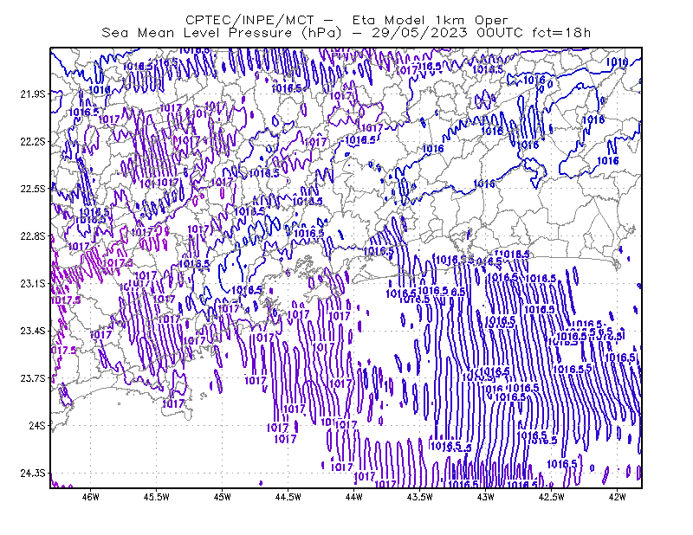Screen dimensions: 693x535
Task: Click the 24S latitude axis label
Action: point(37,425)
